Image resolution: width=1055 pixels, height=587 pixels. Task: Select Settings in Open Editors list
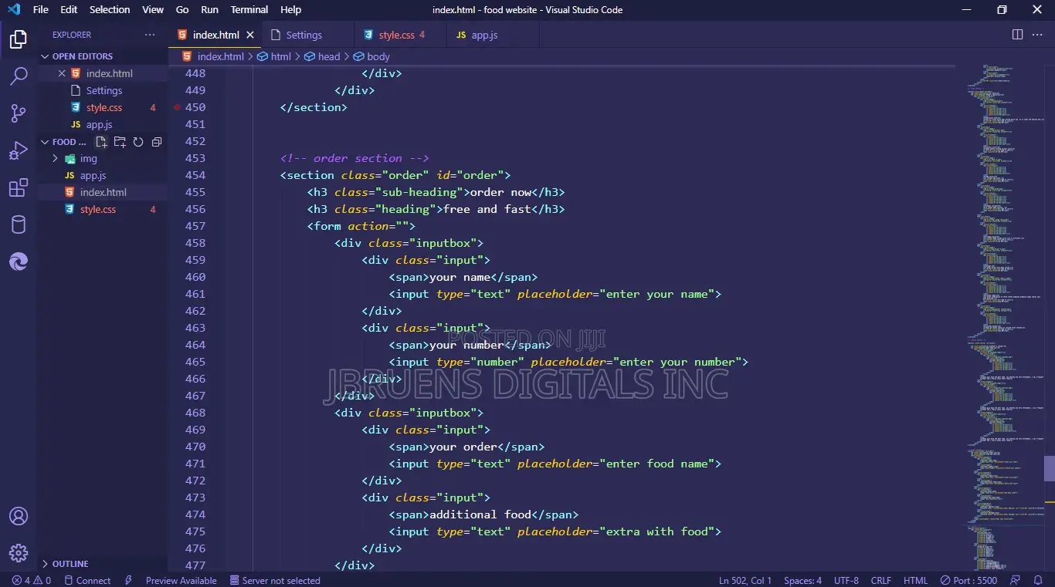coord(103,90)
